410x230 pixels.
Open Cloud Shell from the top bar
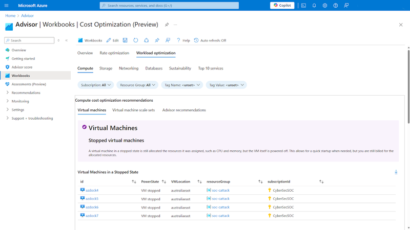click(303, 5)
